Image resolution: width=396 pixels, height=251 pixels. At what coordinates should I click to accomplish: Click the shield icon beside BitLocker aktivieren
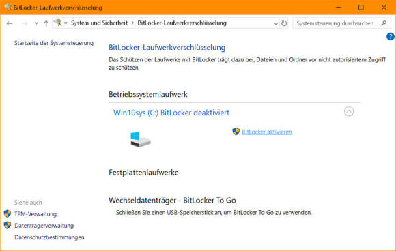(x=236, y=132)
